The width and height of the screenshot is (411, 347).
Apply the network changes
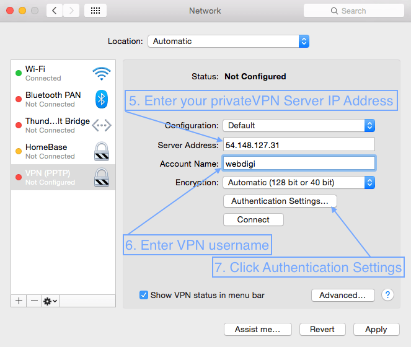[x=376, y=329]
